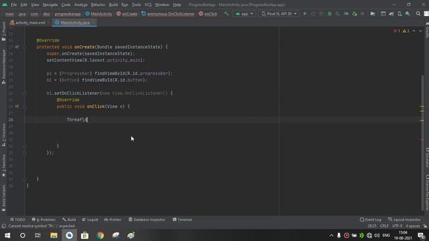The image size is (429, 241).
Task: Open Device File Explorer side panel
Action: click(x=427, y=193)
